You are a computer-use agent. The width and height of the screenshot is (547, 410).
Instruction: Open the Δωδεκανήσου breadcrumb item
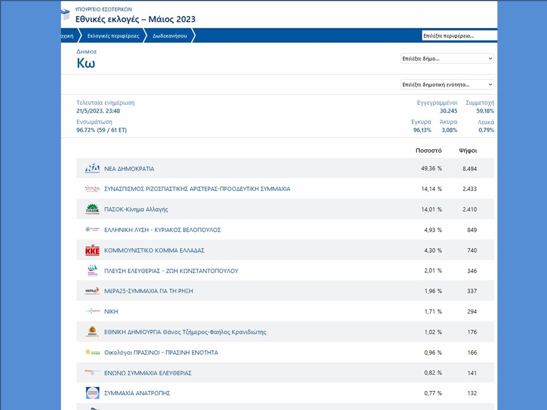pos(169,36)
